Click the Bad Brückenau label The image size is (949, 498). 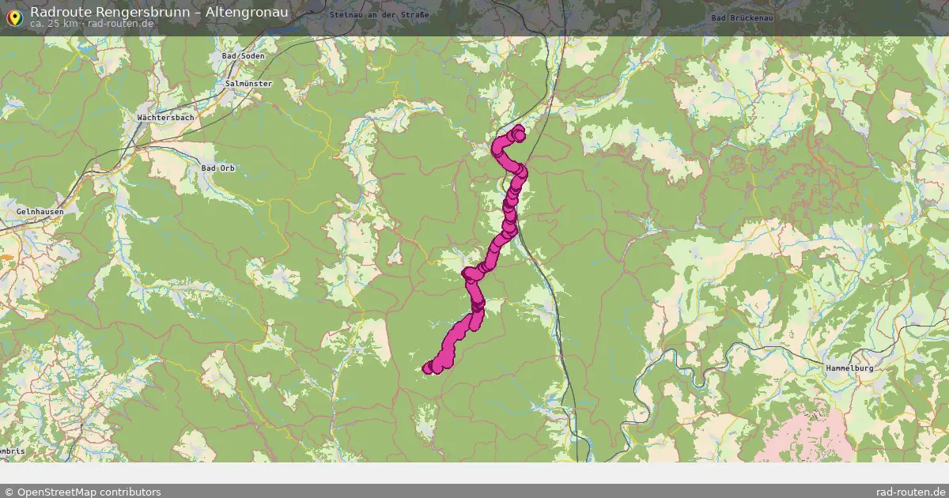pos(741,17)
